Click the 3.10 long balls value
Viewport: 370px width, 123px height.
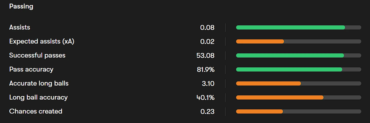tap(208, 83)
